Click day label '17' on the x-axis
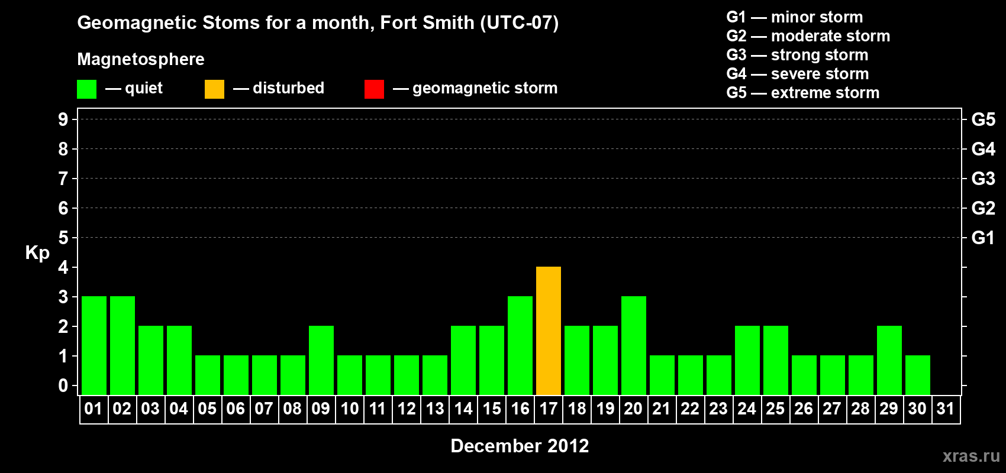 tap(549, 409)
